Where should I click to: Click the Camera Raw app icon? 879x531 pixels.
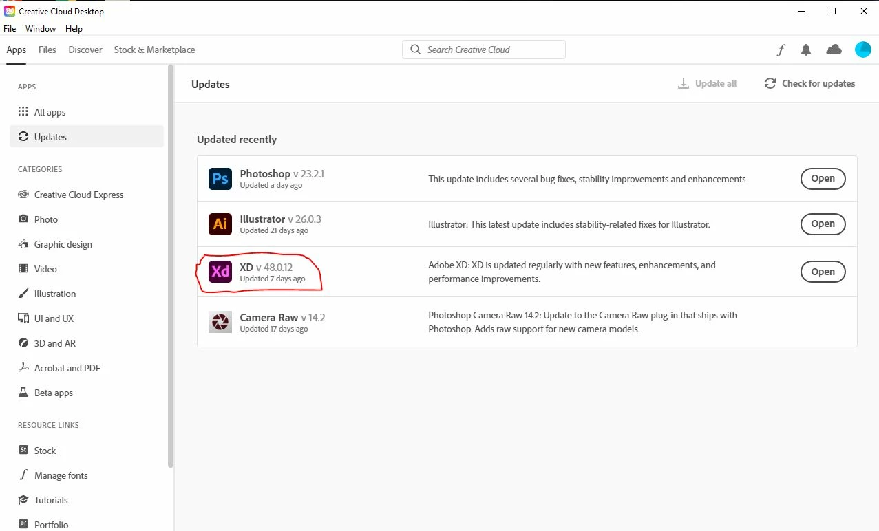click(x=220, y=322)
